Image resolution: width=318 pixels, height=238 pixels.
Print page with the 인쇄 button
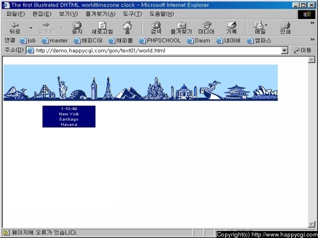coord(285,28)
